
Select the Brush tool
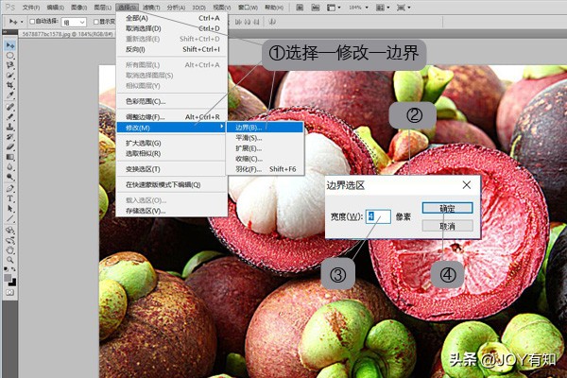(9, 117)
